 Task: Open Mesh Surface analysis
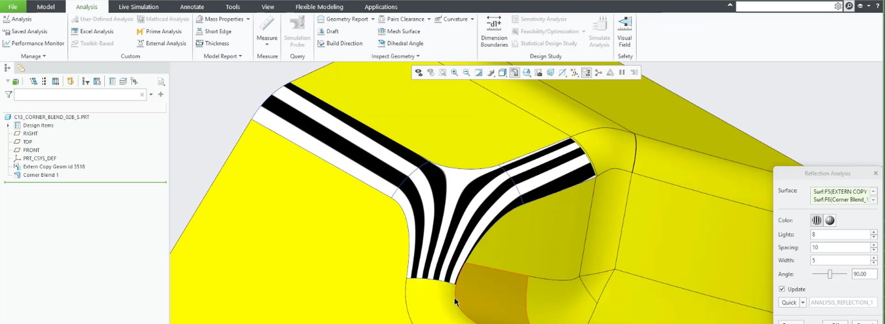(x=399, y=31)
